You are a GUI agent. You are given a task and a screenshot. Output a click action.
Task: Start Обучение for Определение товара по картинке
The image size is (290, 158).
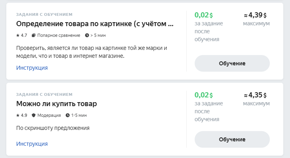coord(232,63)
